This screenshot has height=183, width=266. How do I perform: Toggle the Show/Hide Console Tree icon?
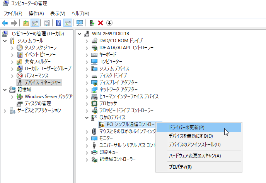pos(35,23)
